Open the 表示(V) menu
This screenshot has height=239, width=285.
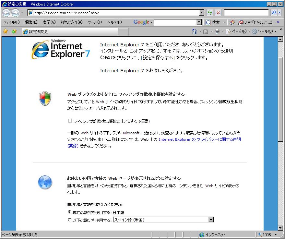coord(49,22)
